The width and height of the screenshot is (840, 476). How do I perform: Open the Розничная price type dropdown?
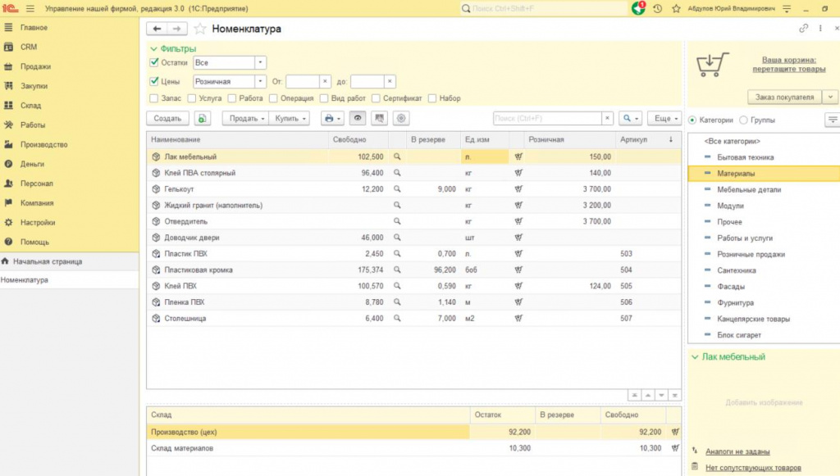[260, 81]
